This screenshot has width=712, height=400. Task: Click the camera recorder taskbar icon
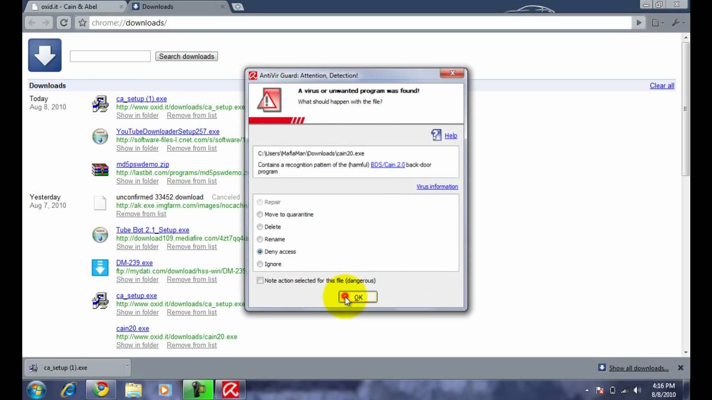click(198, 390)
